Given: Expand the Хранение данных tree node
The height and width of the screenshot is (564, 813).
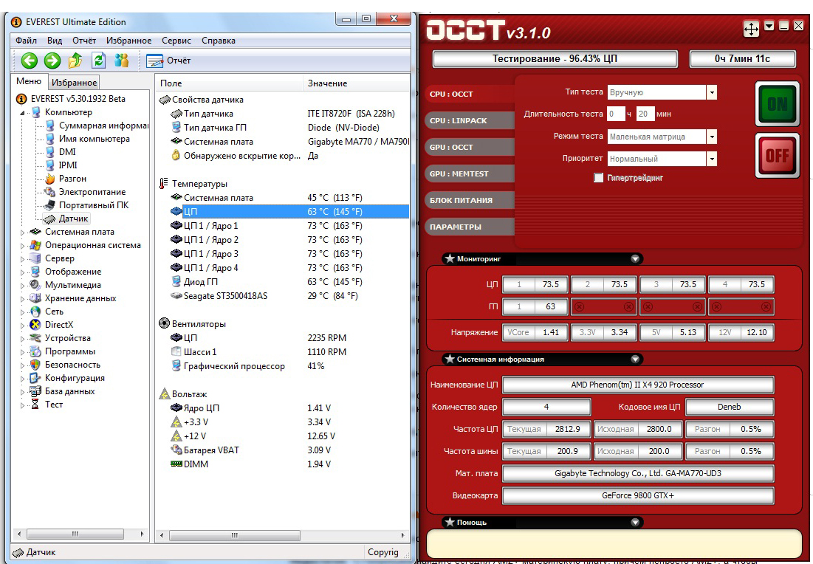Looking at the screenshot, I should (22, 298).
